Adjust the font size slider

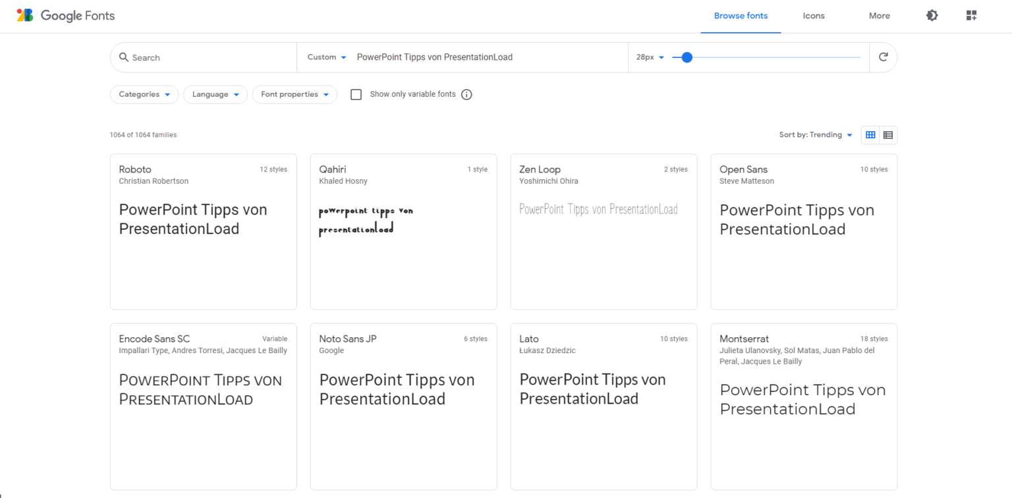coord(685,57)
